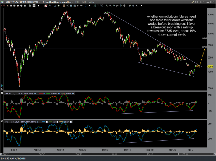This screenshot has width=216, height=161.
Task: Click the first magnifier zoom icon
Action: point(107,6)
